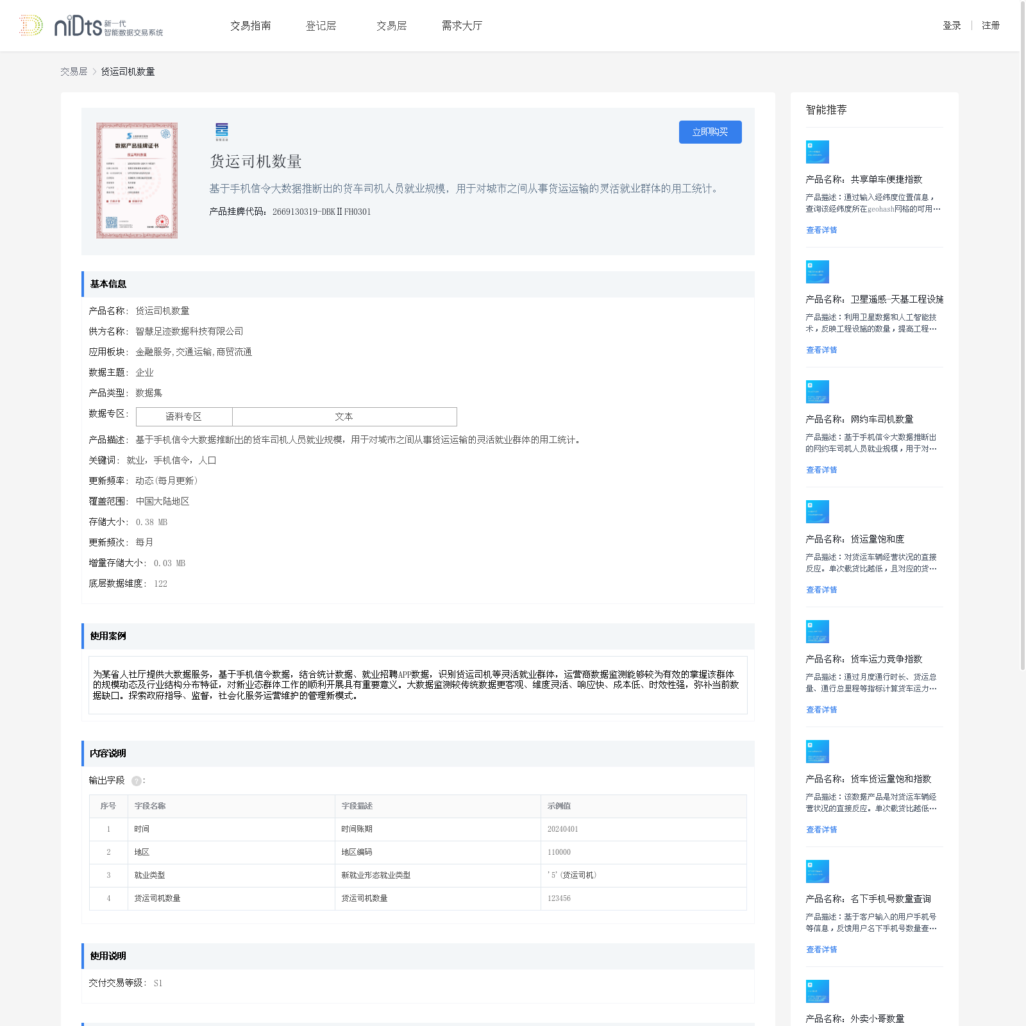Image resolution: width=1026 pixels, height=1026 pixels.
Task: Click the 登录 link
Action: [952, 26]
